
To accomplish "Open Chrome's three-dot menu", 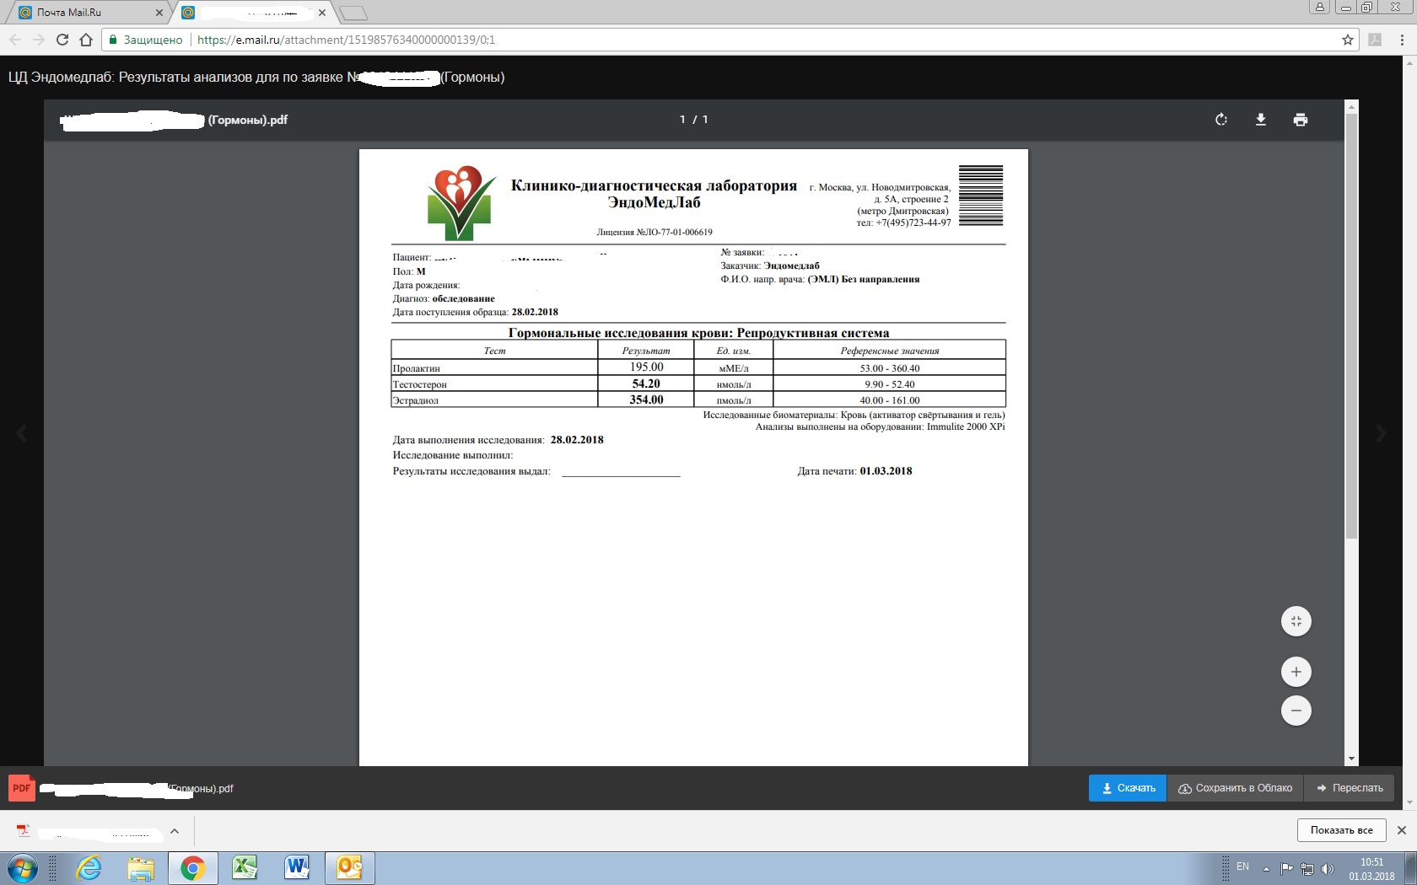I will tap(1402, 40).
